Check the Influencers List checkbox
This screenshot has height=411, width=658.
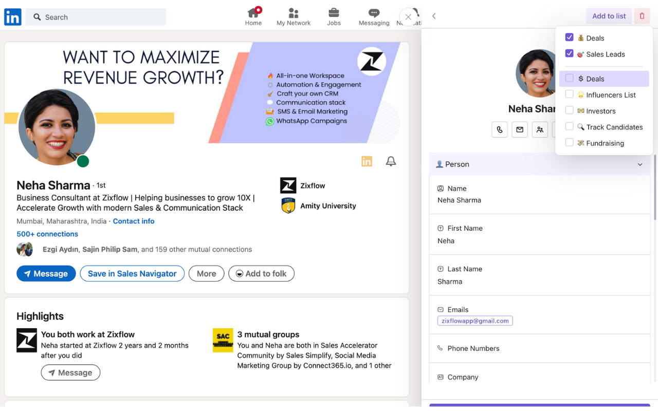coord(569,95)
